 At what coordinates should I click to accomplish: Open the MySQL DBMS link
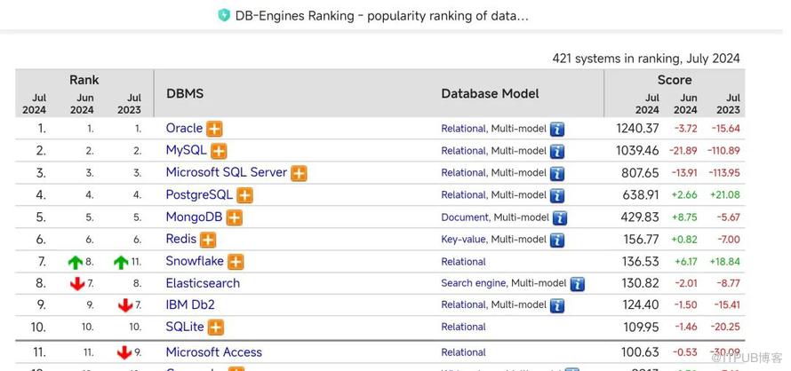[186, 150]
